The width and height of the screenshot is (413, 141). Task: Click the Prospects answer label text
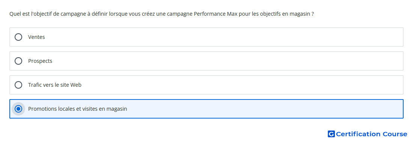coord(40,61)
